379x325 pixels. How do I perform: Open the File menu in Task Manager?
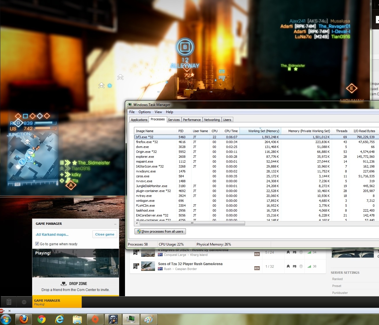coord(132,112)
